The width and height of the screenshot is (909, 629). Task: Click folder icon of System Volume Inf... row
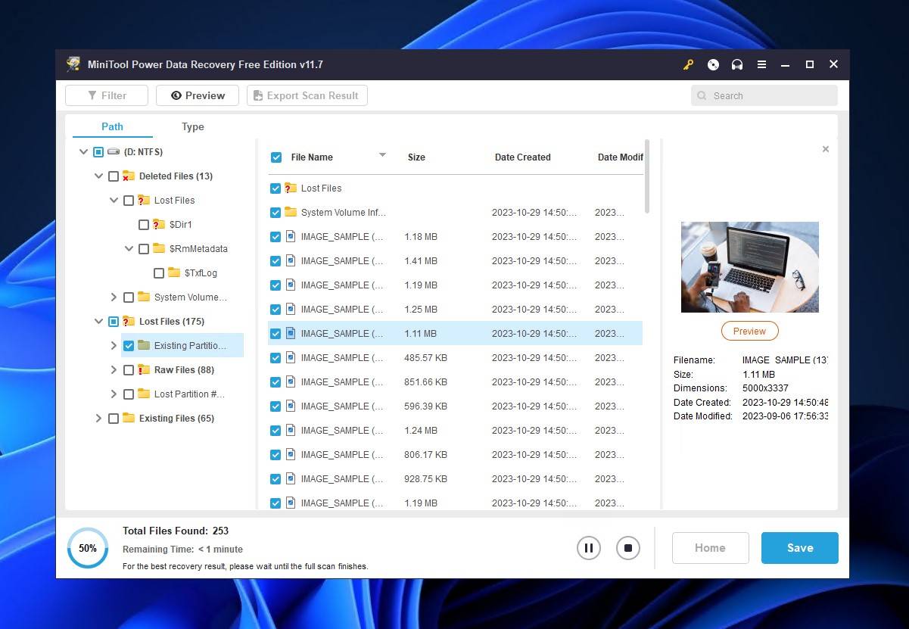pyautogui.click(x=291, y=212)
